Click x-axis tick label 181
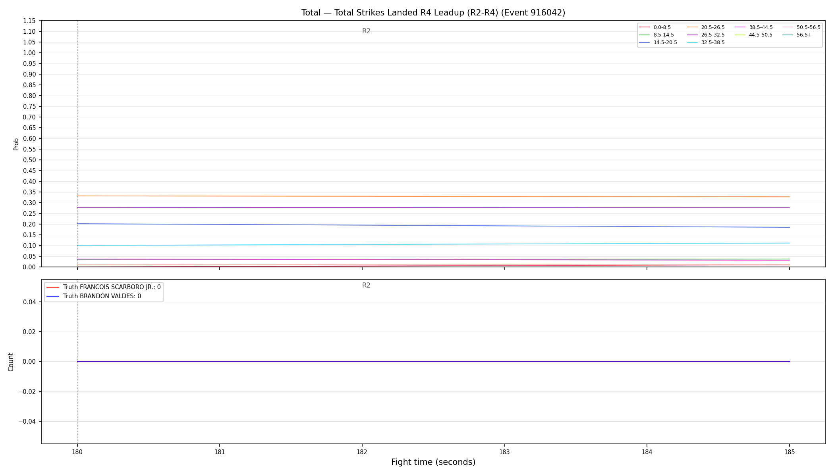This screenshot has height=476, width=834. (x=220, y=452)
